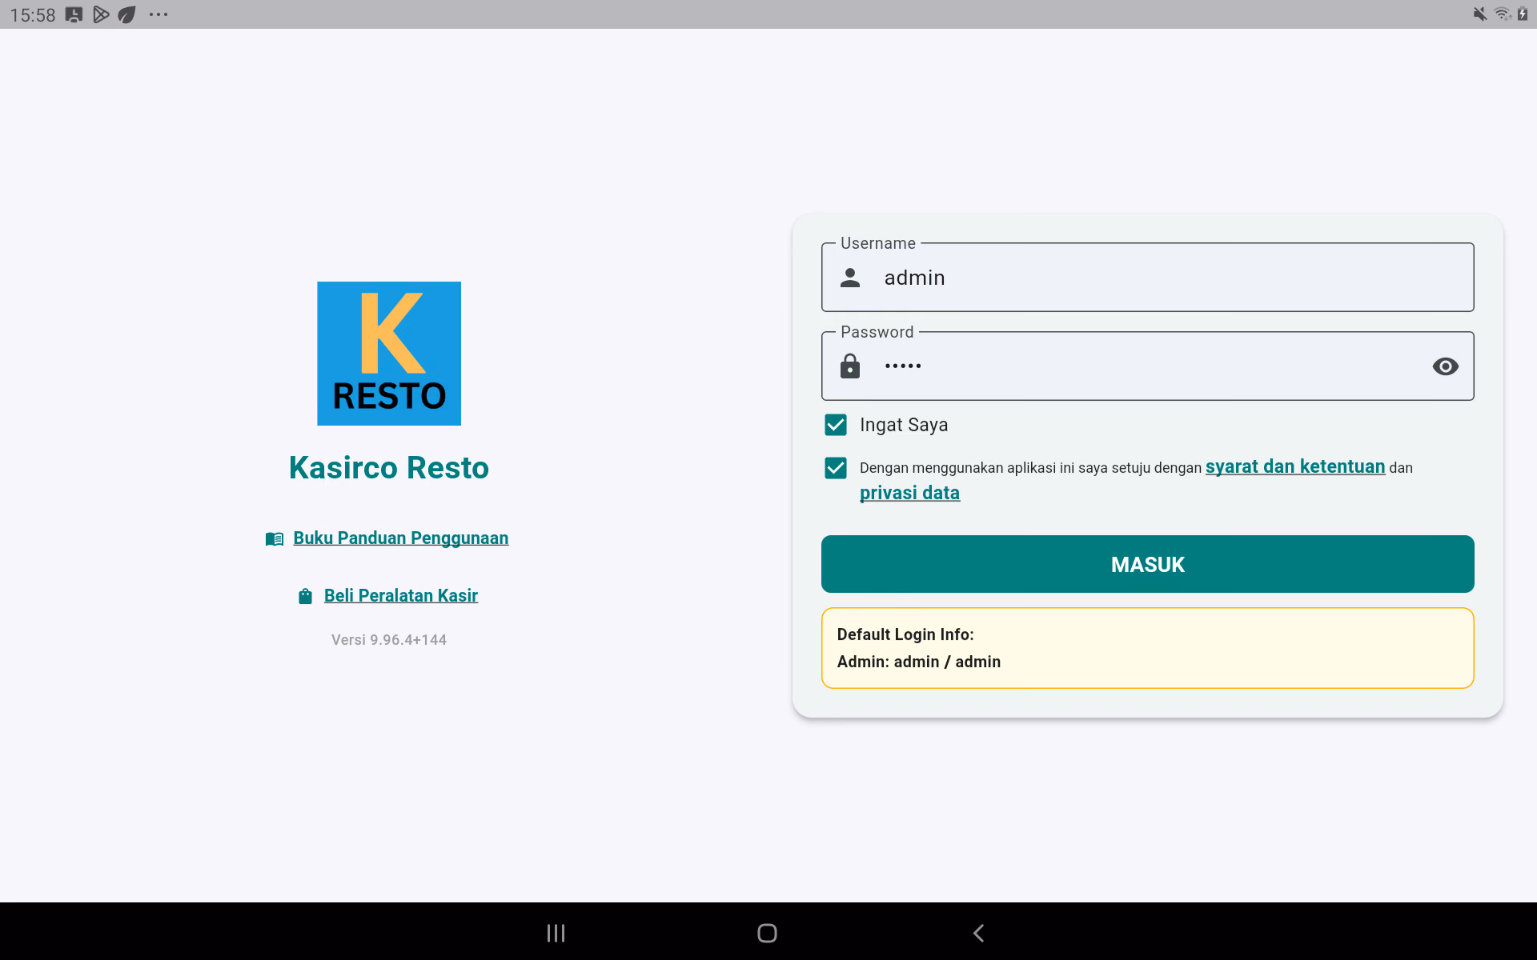This screenshot has width=1537, height=960.
Task: Open Beli Peralatan Kasir link
Action: point(401,596)
